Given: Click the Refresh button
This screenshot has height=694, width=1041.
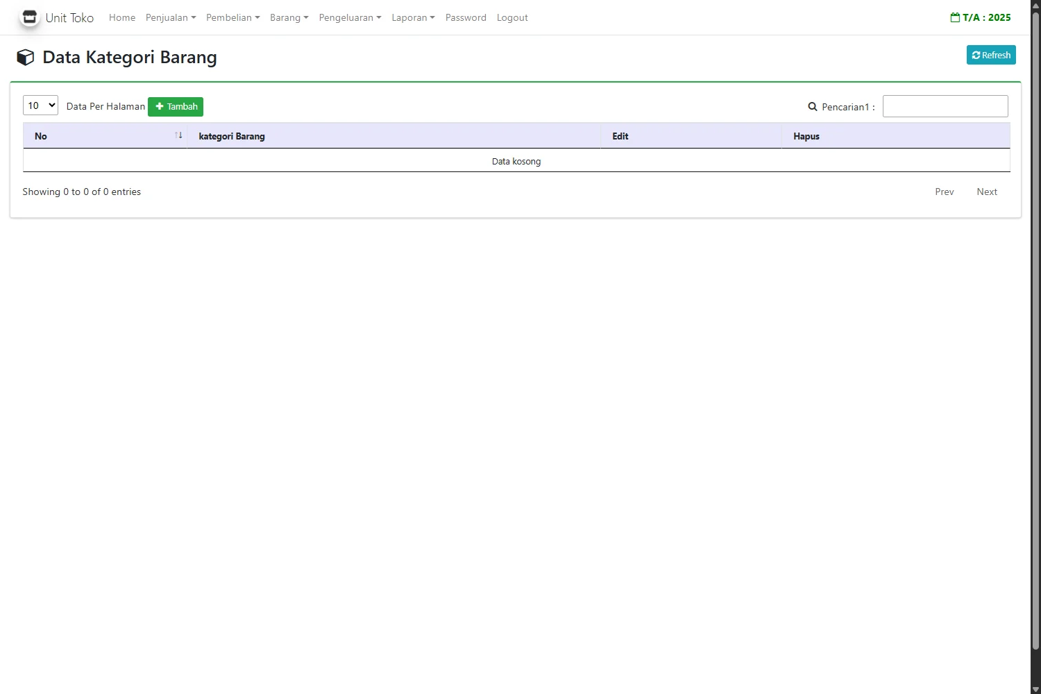Looking at the screenshot, I should [991, 55].
